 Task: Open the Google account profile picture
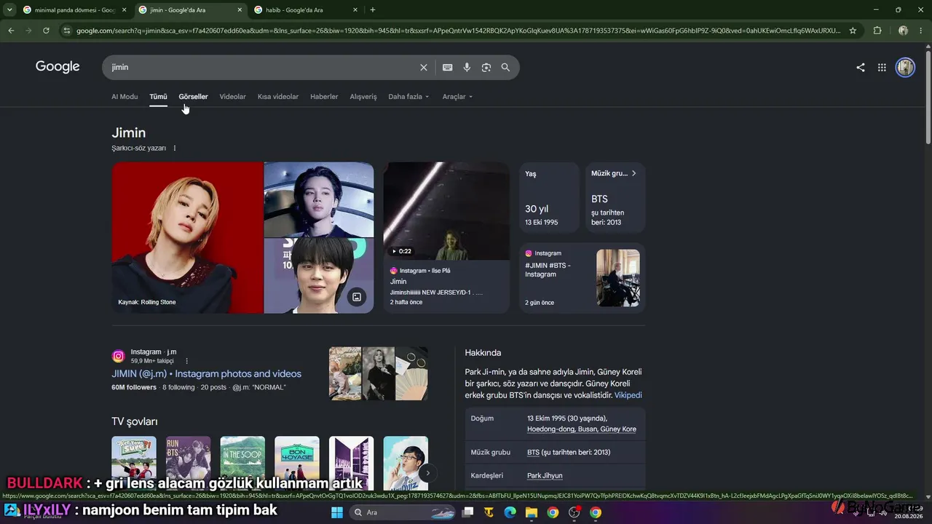coord(905,67)
